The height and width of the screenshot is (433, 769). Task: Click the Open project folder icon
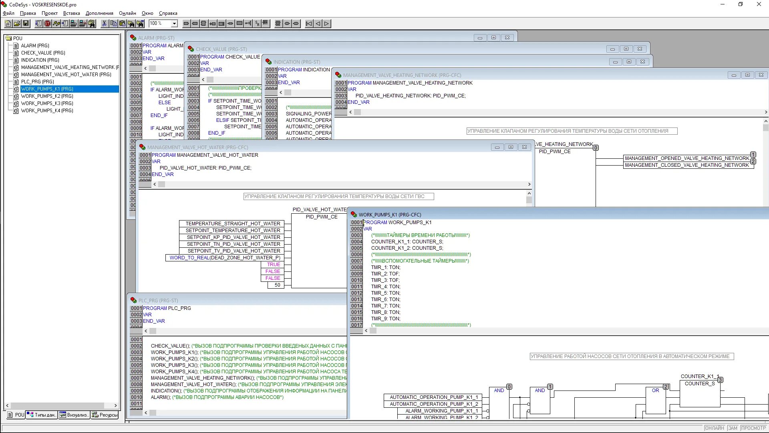point(17,24)
